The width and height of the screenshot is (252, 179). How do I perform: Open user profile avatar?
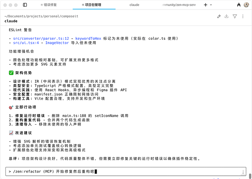(247, 5)
